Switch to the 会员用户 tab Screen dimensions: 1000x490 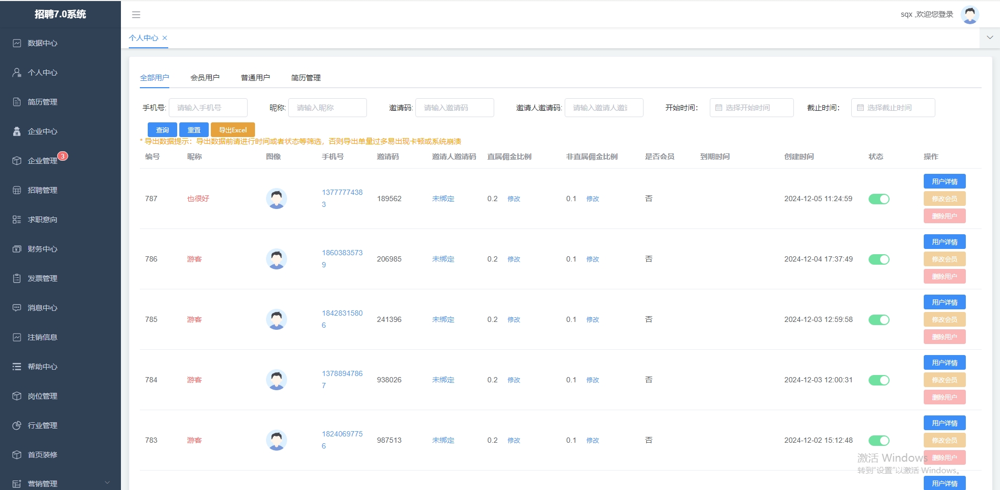coord(206,77)
